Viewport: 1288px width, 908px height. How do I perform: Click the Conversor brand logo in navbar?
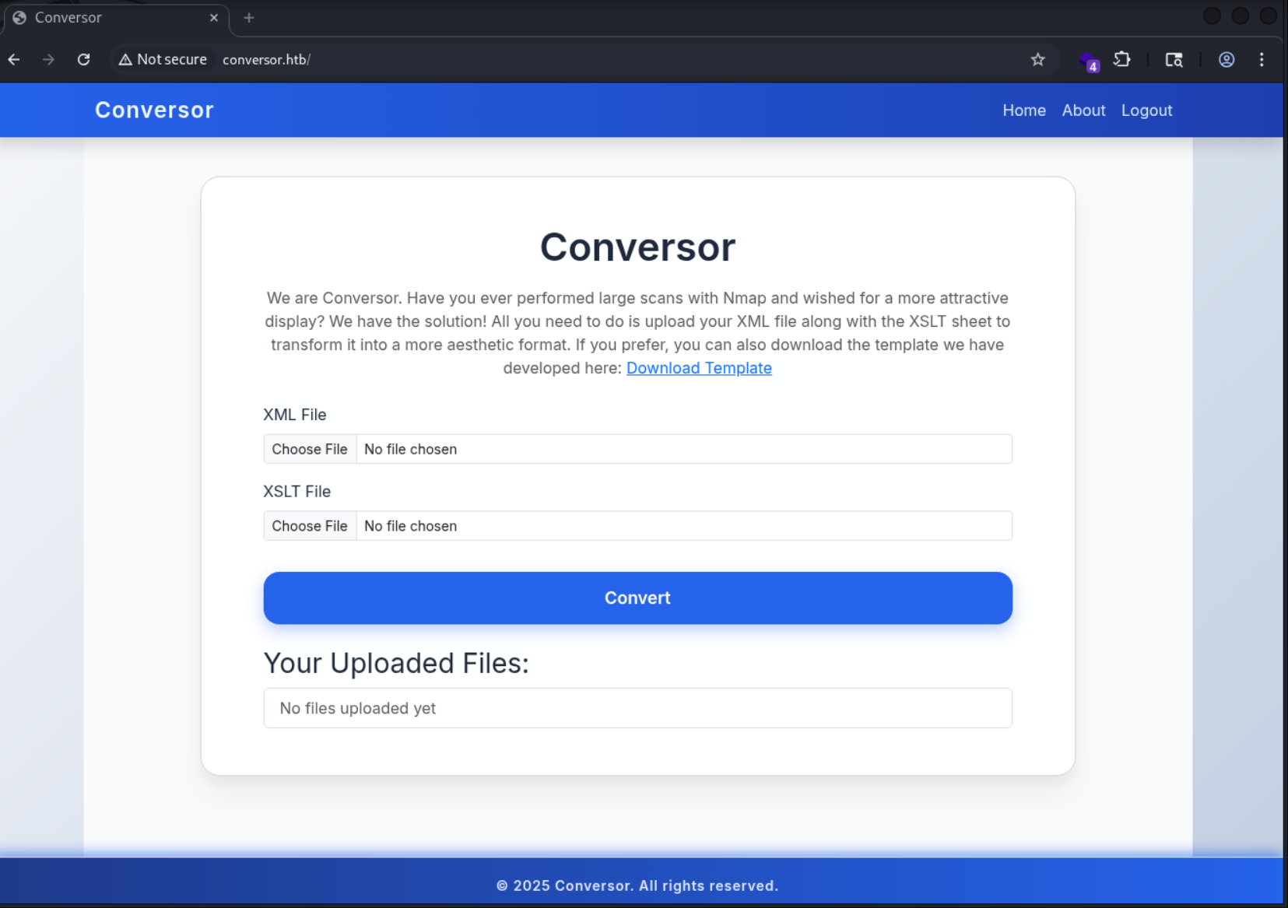click(x=154, y=110)
